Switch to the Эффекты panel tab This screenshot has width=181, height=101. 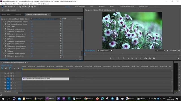tap(18, 14)
